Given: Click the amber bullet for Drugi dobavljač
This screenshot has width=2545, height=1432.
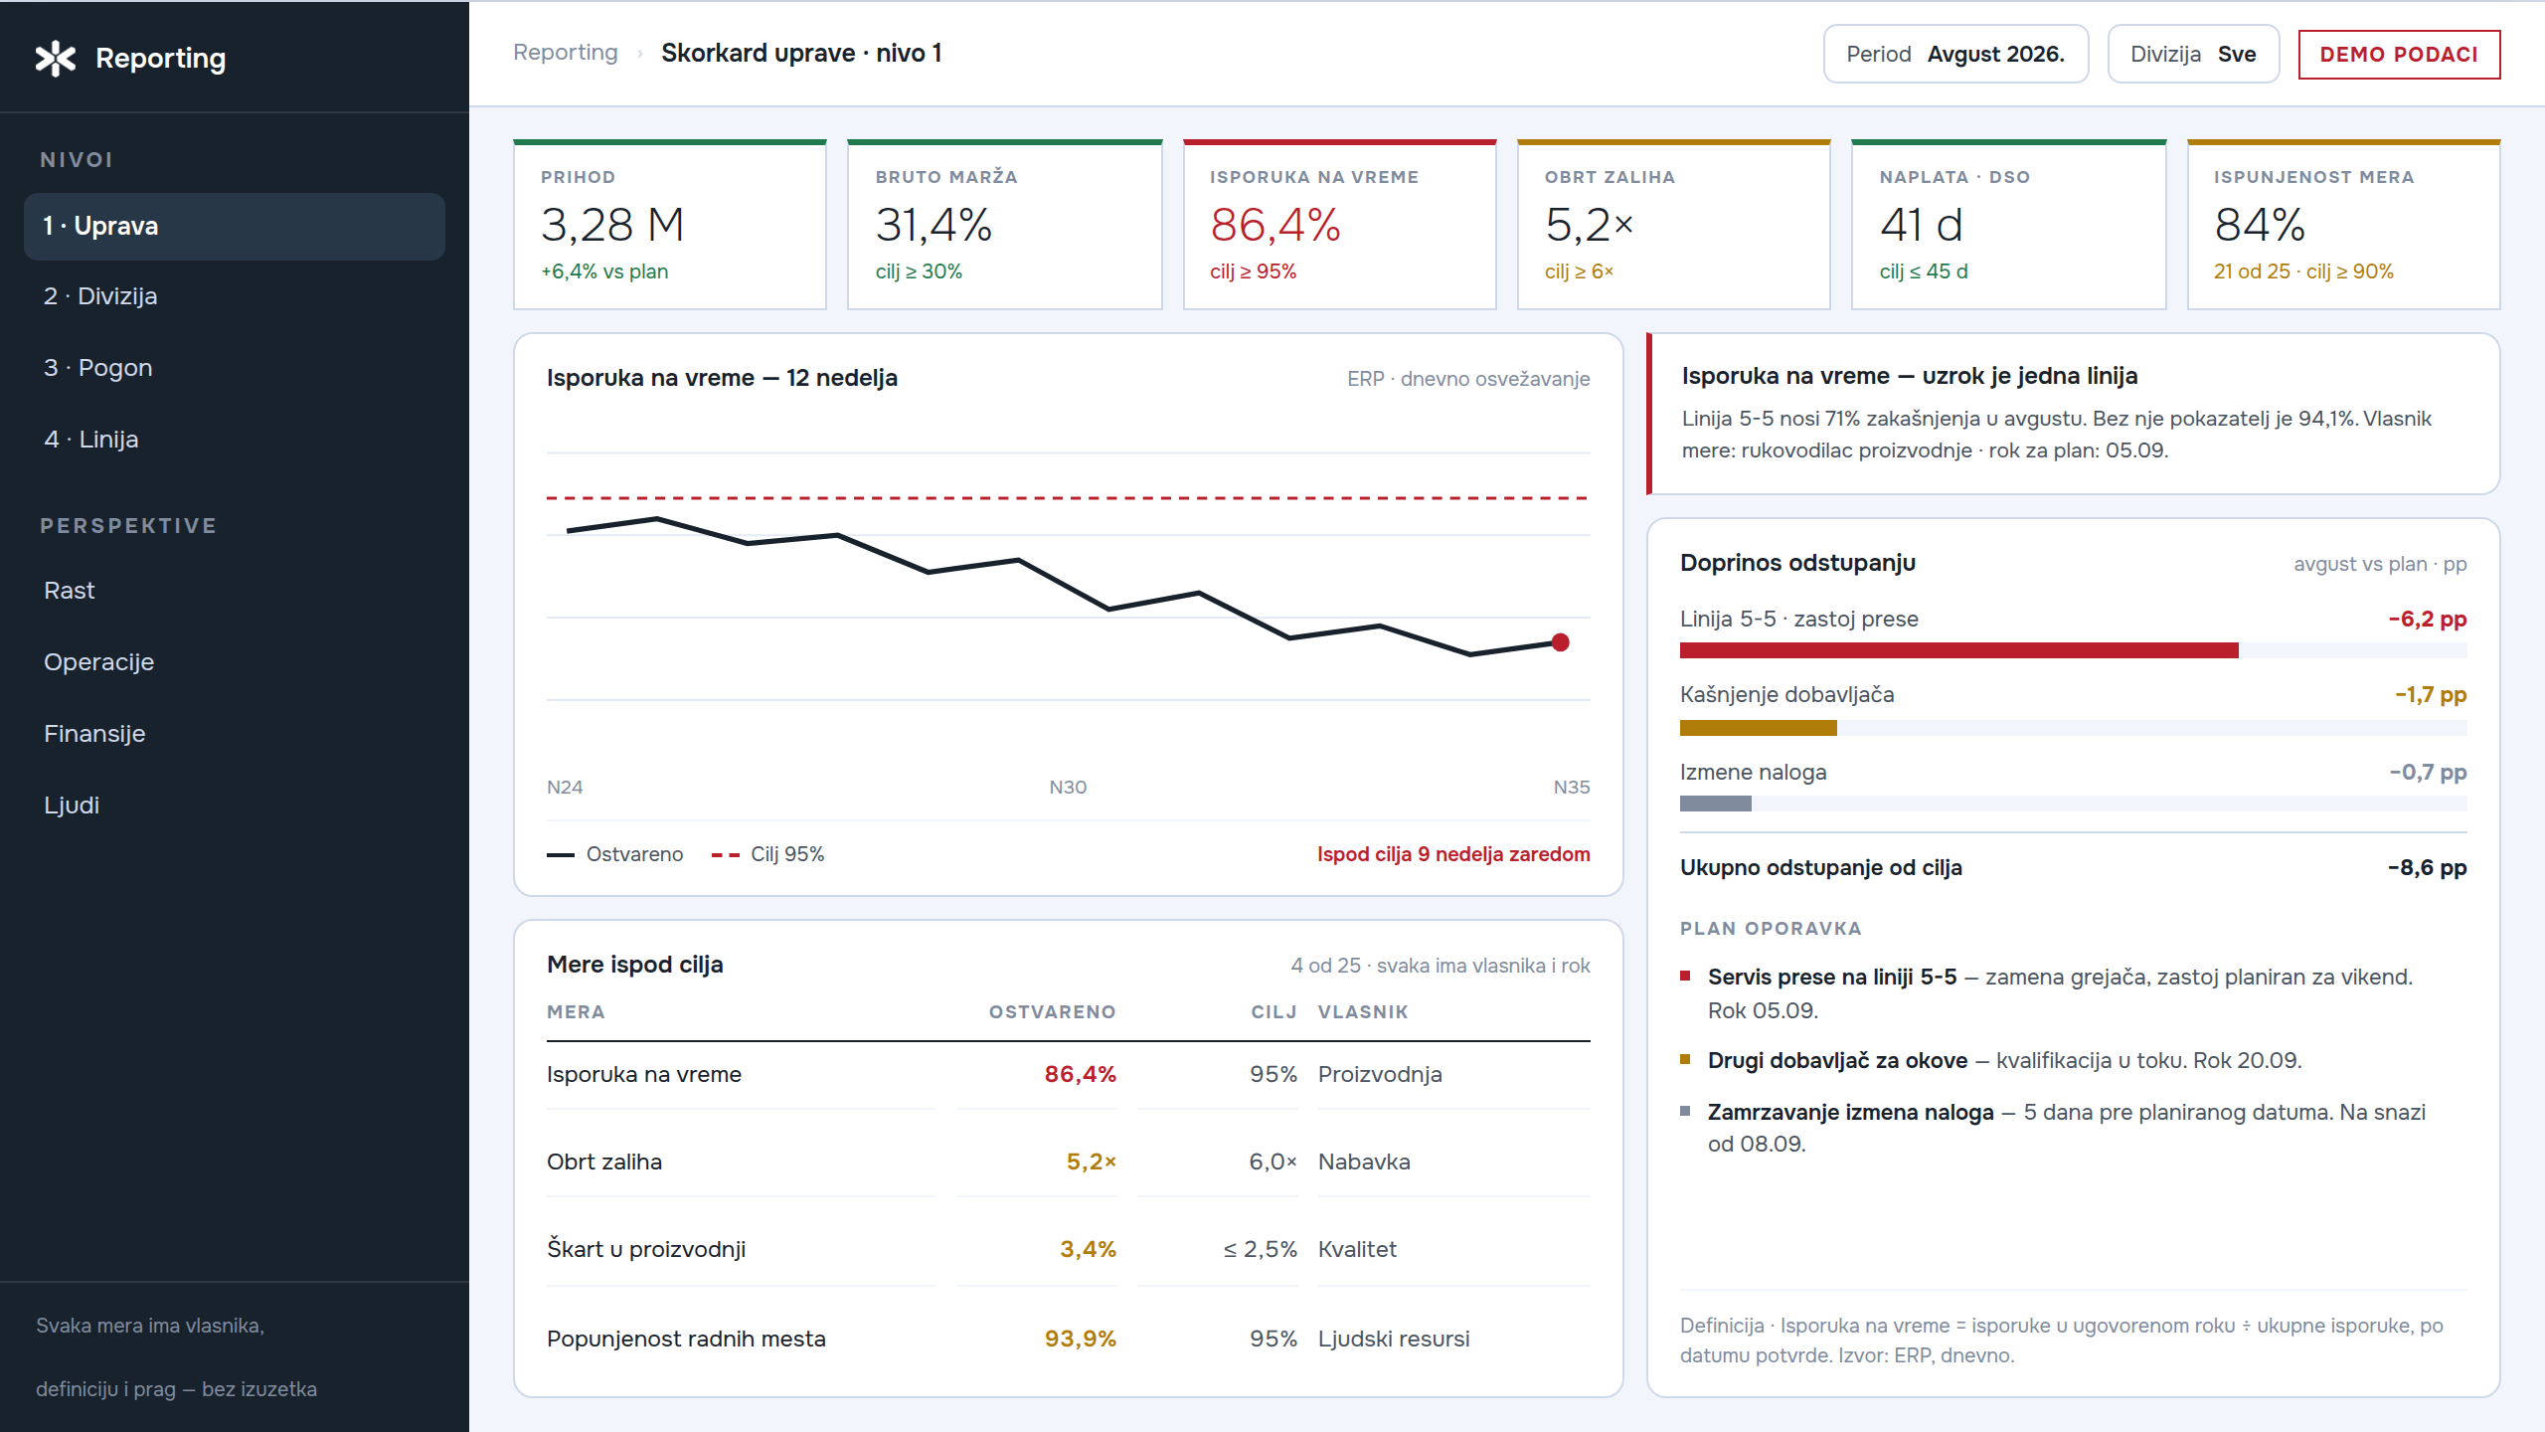Looking at the screenshot, I should coord(1685,1059).
